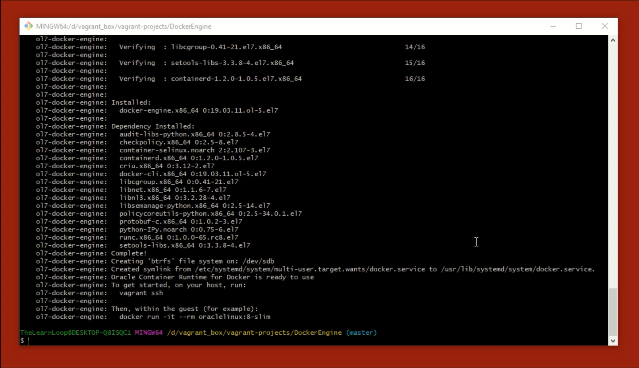
Task: Click 'libcgroup.x86_64 0:0.41-21.el7' line
Action: tap(179, 182)
